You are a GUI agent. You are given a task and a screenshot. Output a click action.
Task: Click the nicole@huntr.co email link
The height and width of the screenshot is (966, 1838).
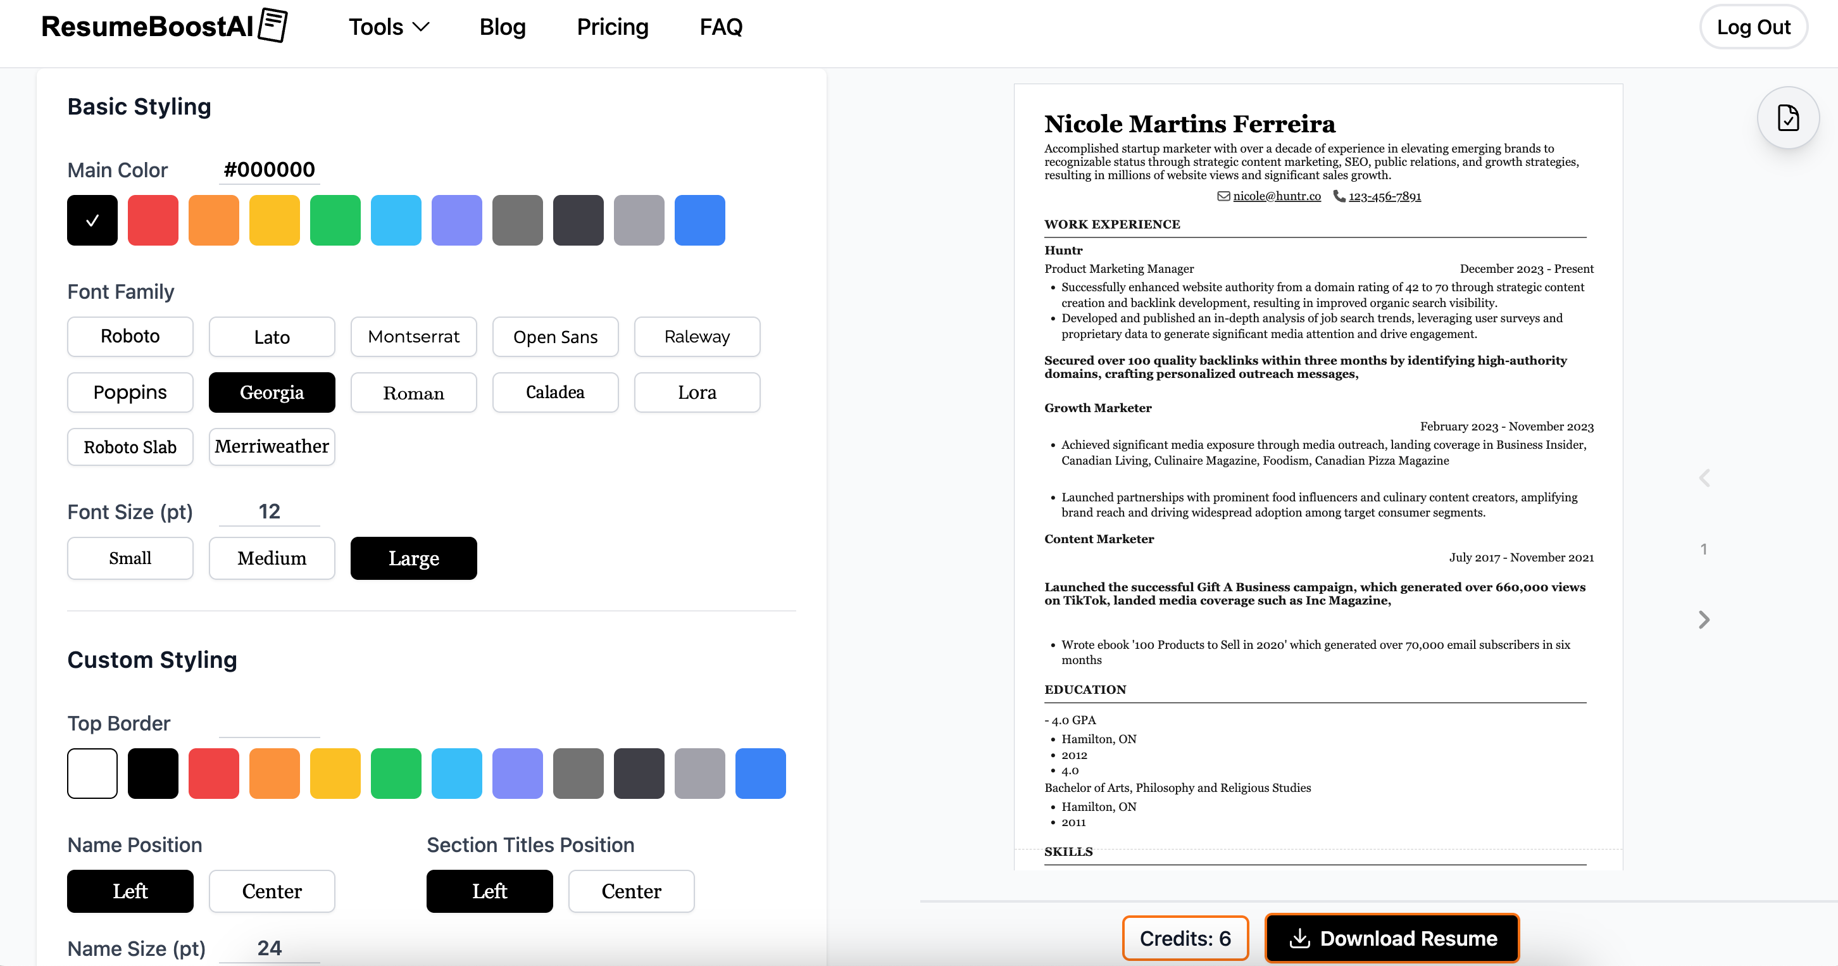(x=1277, y=196)
